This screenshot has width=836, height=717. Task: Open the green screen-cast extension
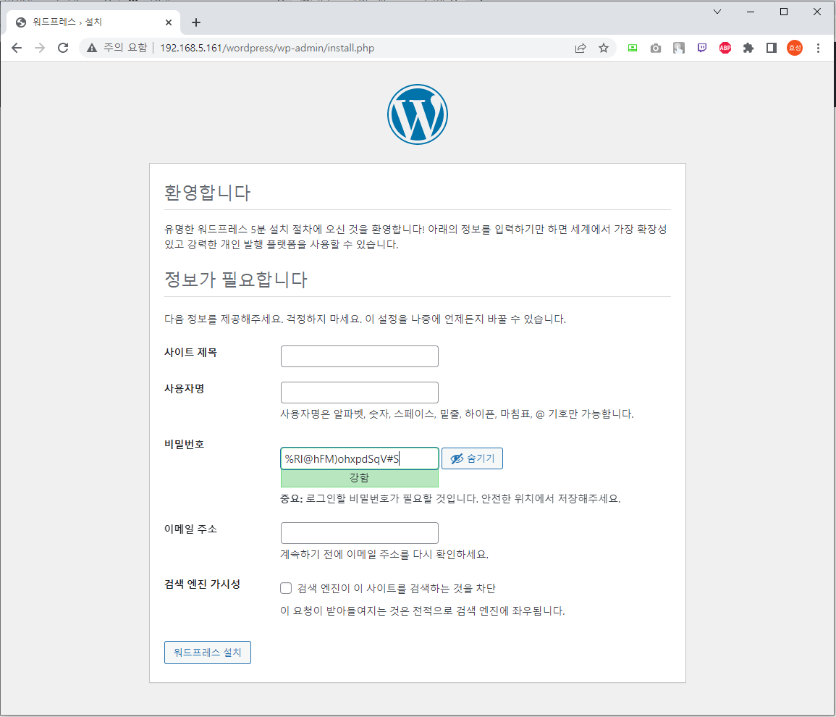tap(633, 48)
